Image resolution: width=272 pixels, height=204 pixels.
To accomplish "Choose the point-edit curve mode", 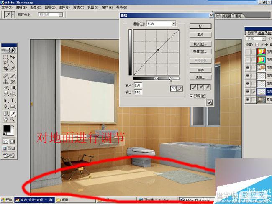I will click(x=174, y=89).
